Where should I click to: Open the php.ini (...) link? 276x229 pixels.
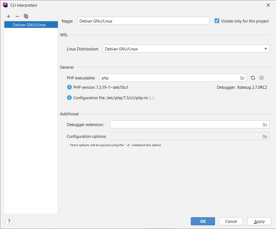point(152,98)
